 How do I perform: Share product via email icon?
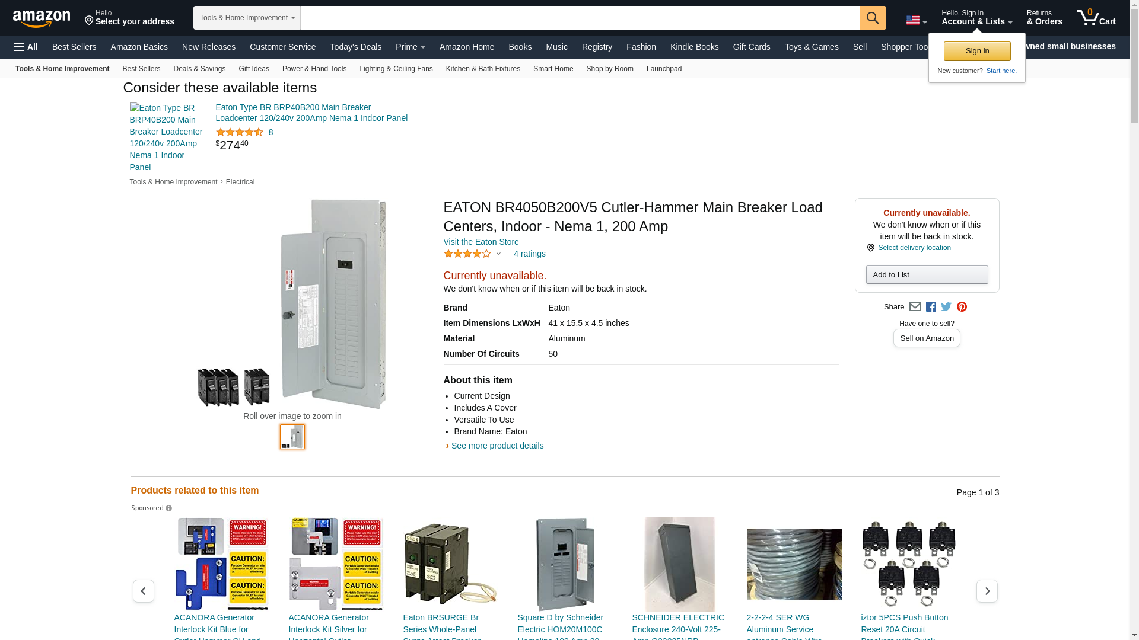[x=915, y=307]
